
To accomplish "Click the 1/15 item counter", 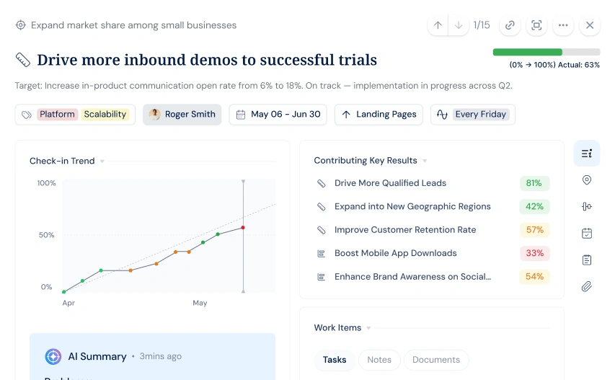I will (x=482, y=25).
